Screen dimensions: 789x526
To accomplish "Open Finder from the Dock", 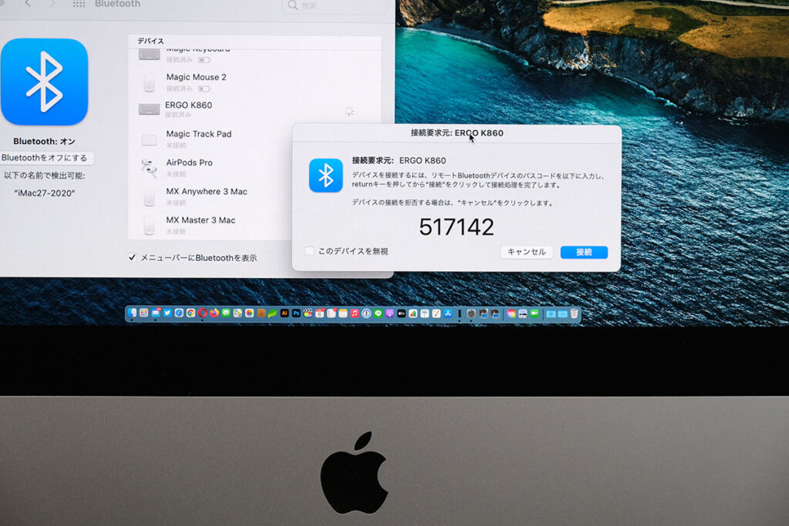I will 132,313.
